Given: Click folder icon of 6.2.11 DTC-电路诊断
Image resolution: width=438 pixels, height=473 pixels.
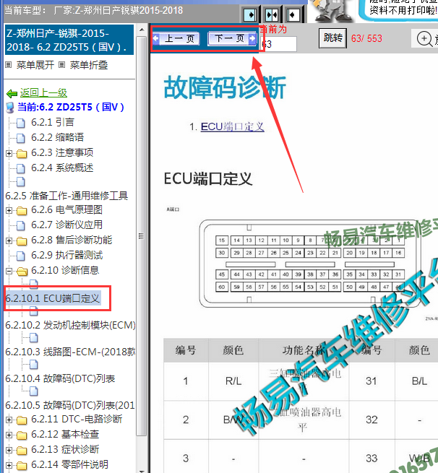Looking at the screenshot, I should [22, 420].
